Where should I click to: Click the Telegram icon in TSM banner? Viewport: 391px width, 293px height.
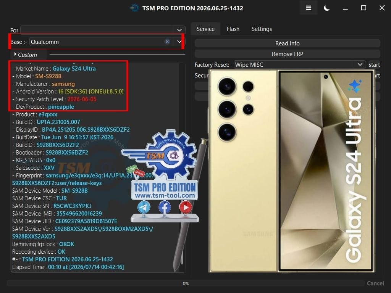coord(144,207)
